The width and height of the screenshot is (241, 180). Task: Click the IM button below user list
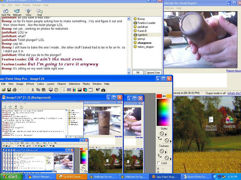[138, 72]
